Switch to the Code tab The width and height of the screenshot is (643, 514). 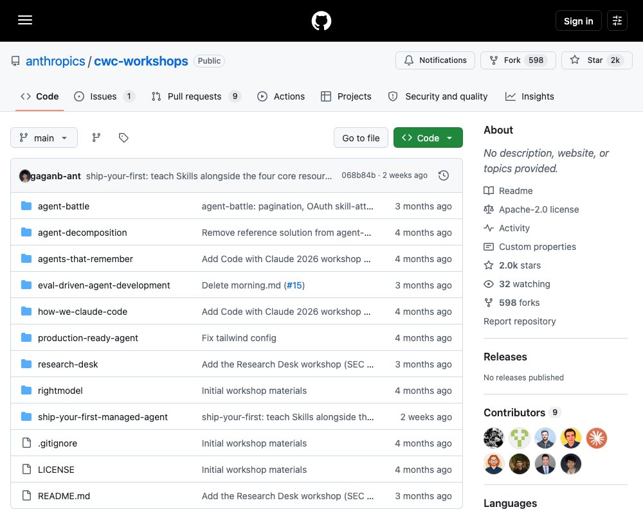click(x=40, y=96)
